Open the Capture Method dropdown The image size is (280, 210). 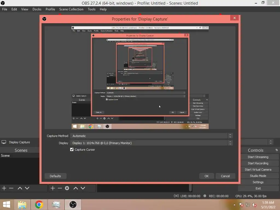pos(151,136)
